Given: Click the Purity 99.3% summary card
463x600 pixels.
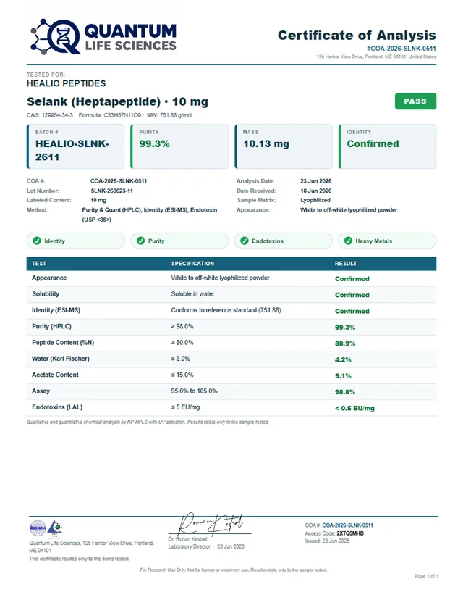Looking at the screenshot, I should [179, 146].
